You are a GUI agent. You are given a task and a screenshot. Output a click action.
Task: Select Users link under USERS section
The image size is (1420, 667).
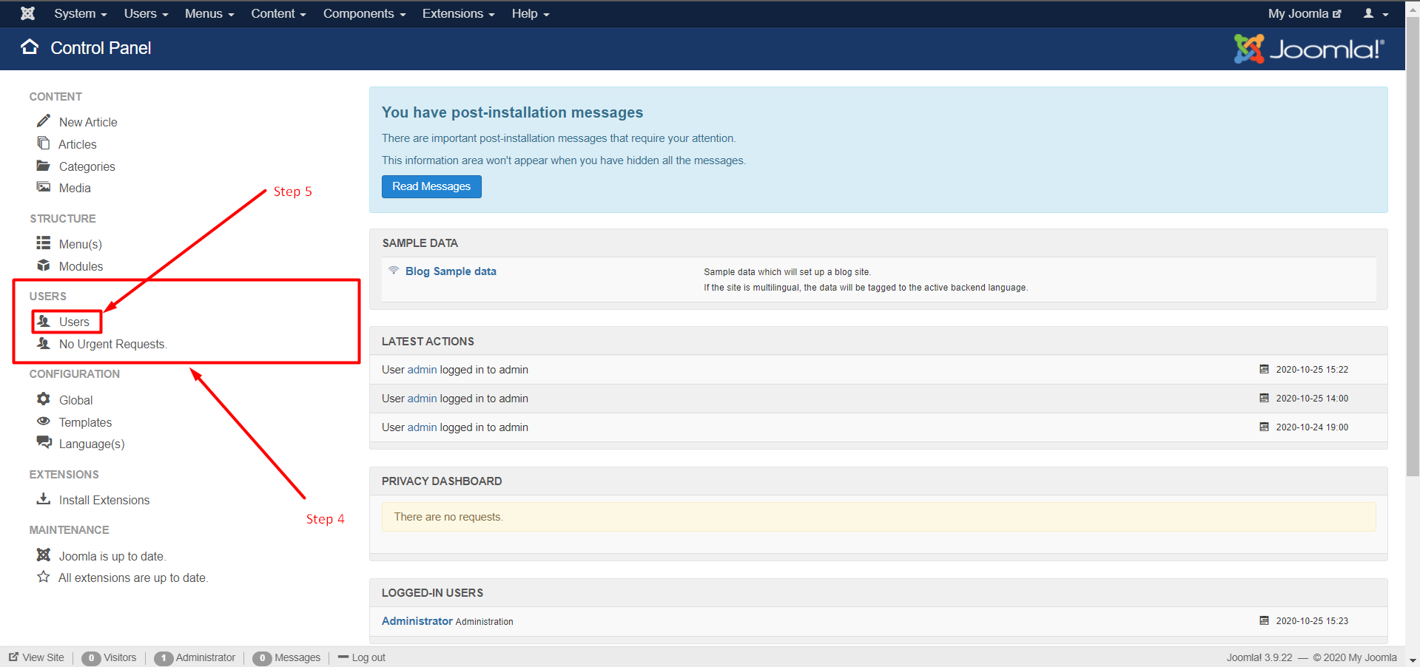[x=74, y=322]
